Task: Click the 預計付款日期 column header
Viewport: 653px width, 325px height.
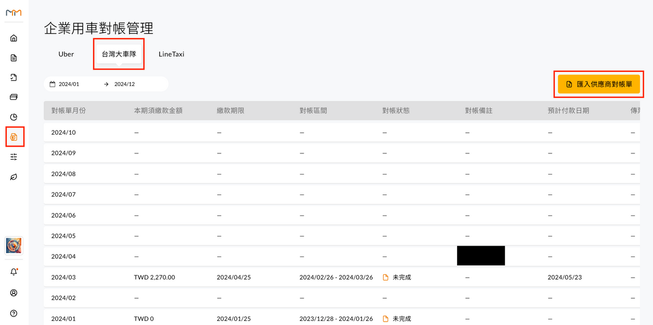Action: click(x=569, y=111)
